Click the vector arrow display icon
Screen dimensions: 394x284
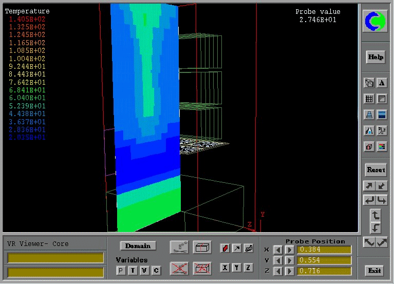(236, 248)
